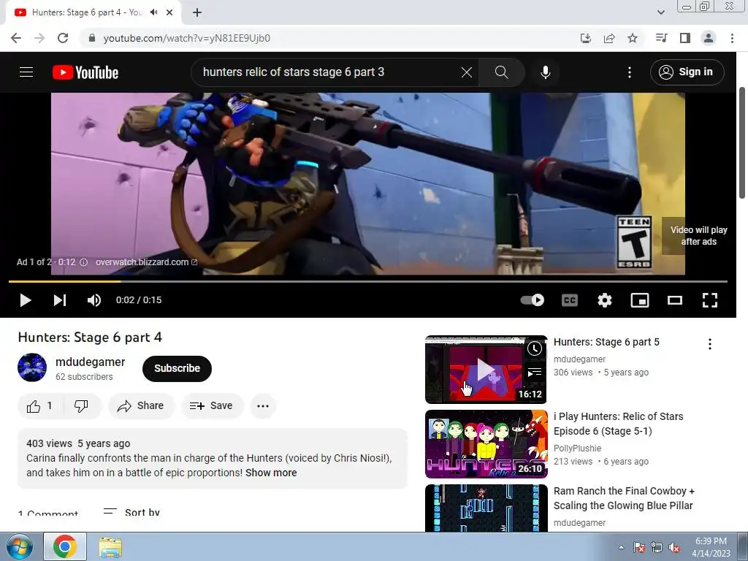Click the install/download page icon
Viewport: 748px width, 561px height.
[586, 38]
